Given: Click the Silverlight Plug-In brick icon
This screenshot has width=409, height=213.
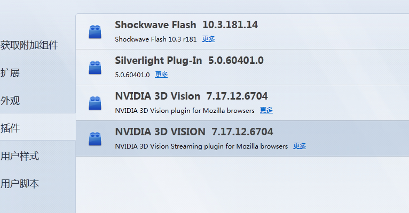Looking at the screenshot, I should pos(95,67).
